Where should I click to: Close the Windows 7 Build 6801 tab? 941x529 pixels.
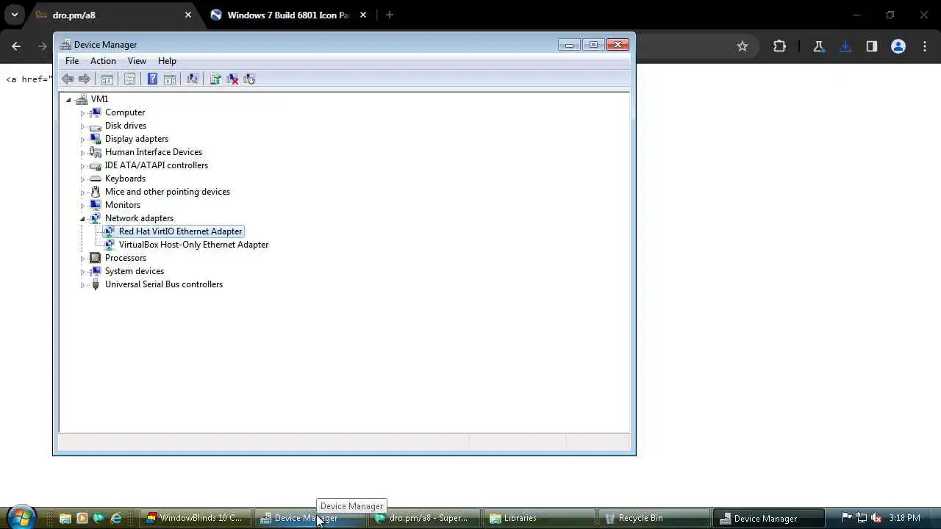tap(362, 15)
